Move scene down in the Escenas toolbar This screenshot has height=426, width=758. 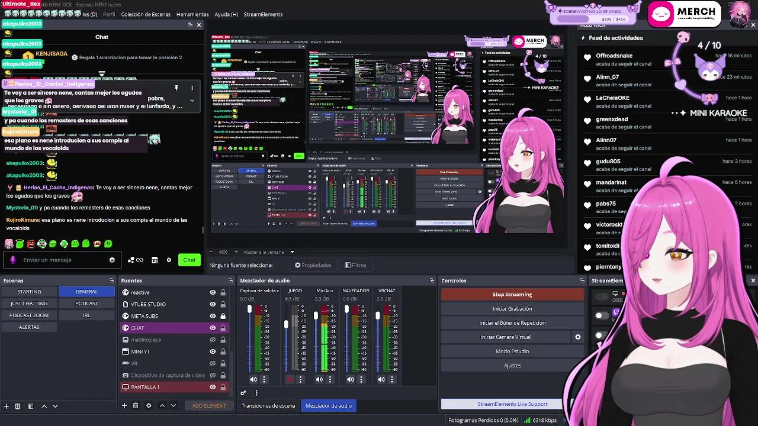55,406
